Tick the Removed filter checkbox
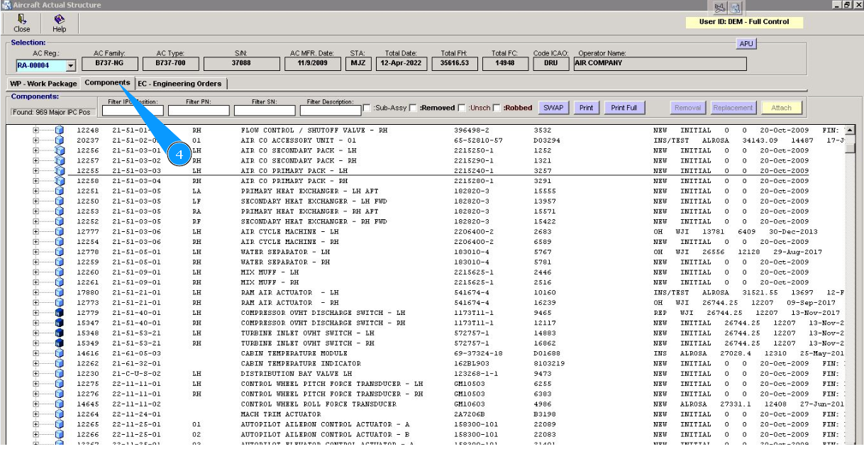Image resolution: width=864 pixels, height=449 pixels. (414, 108)
